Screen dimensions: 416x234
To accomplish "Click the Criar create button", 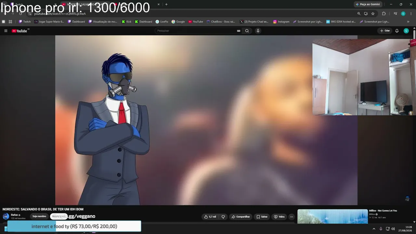I will pos(385,31).
